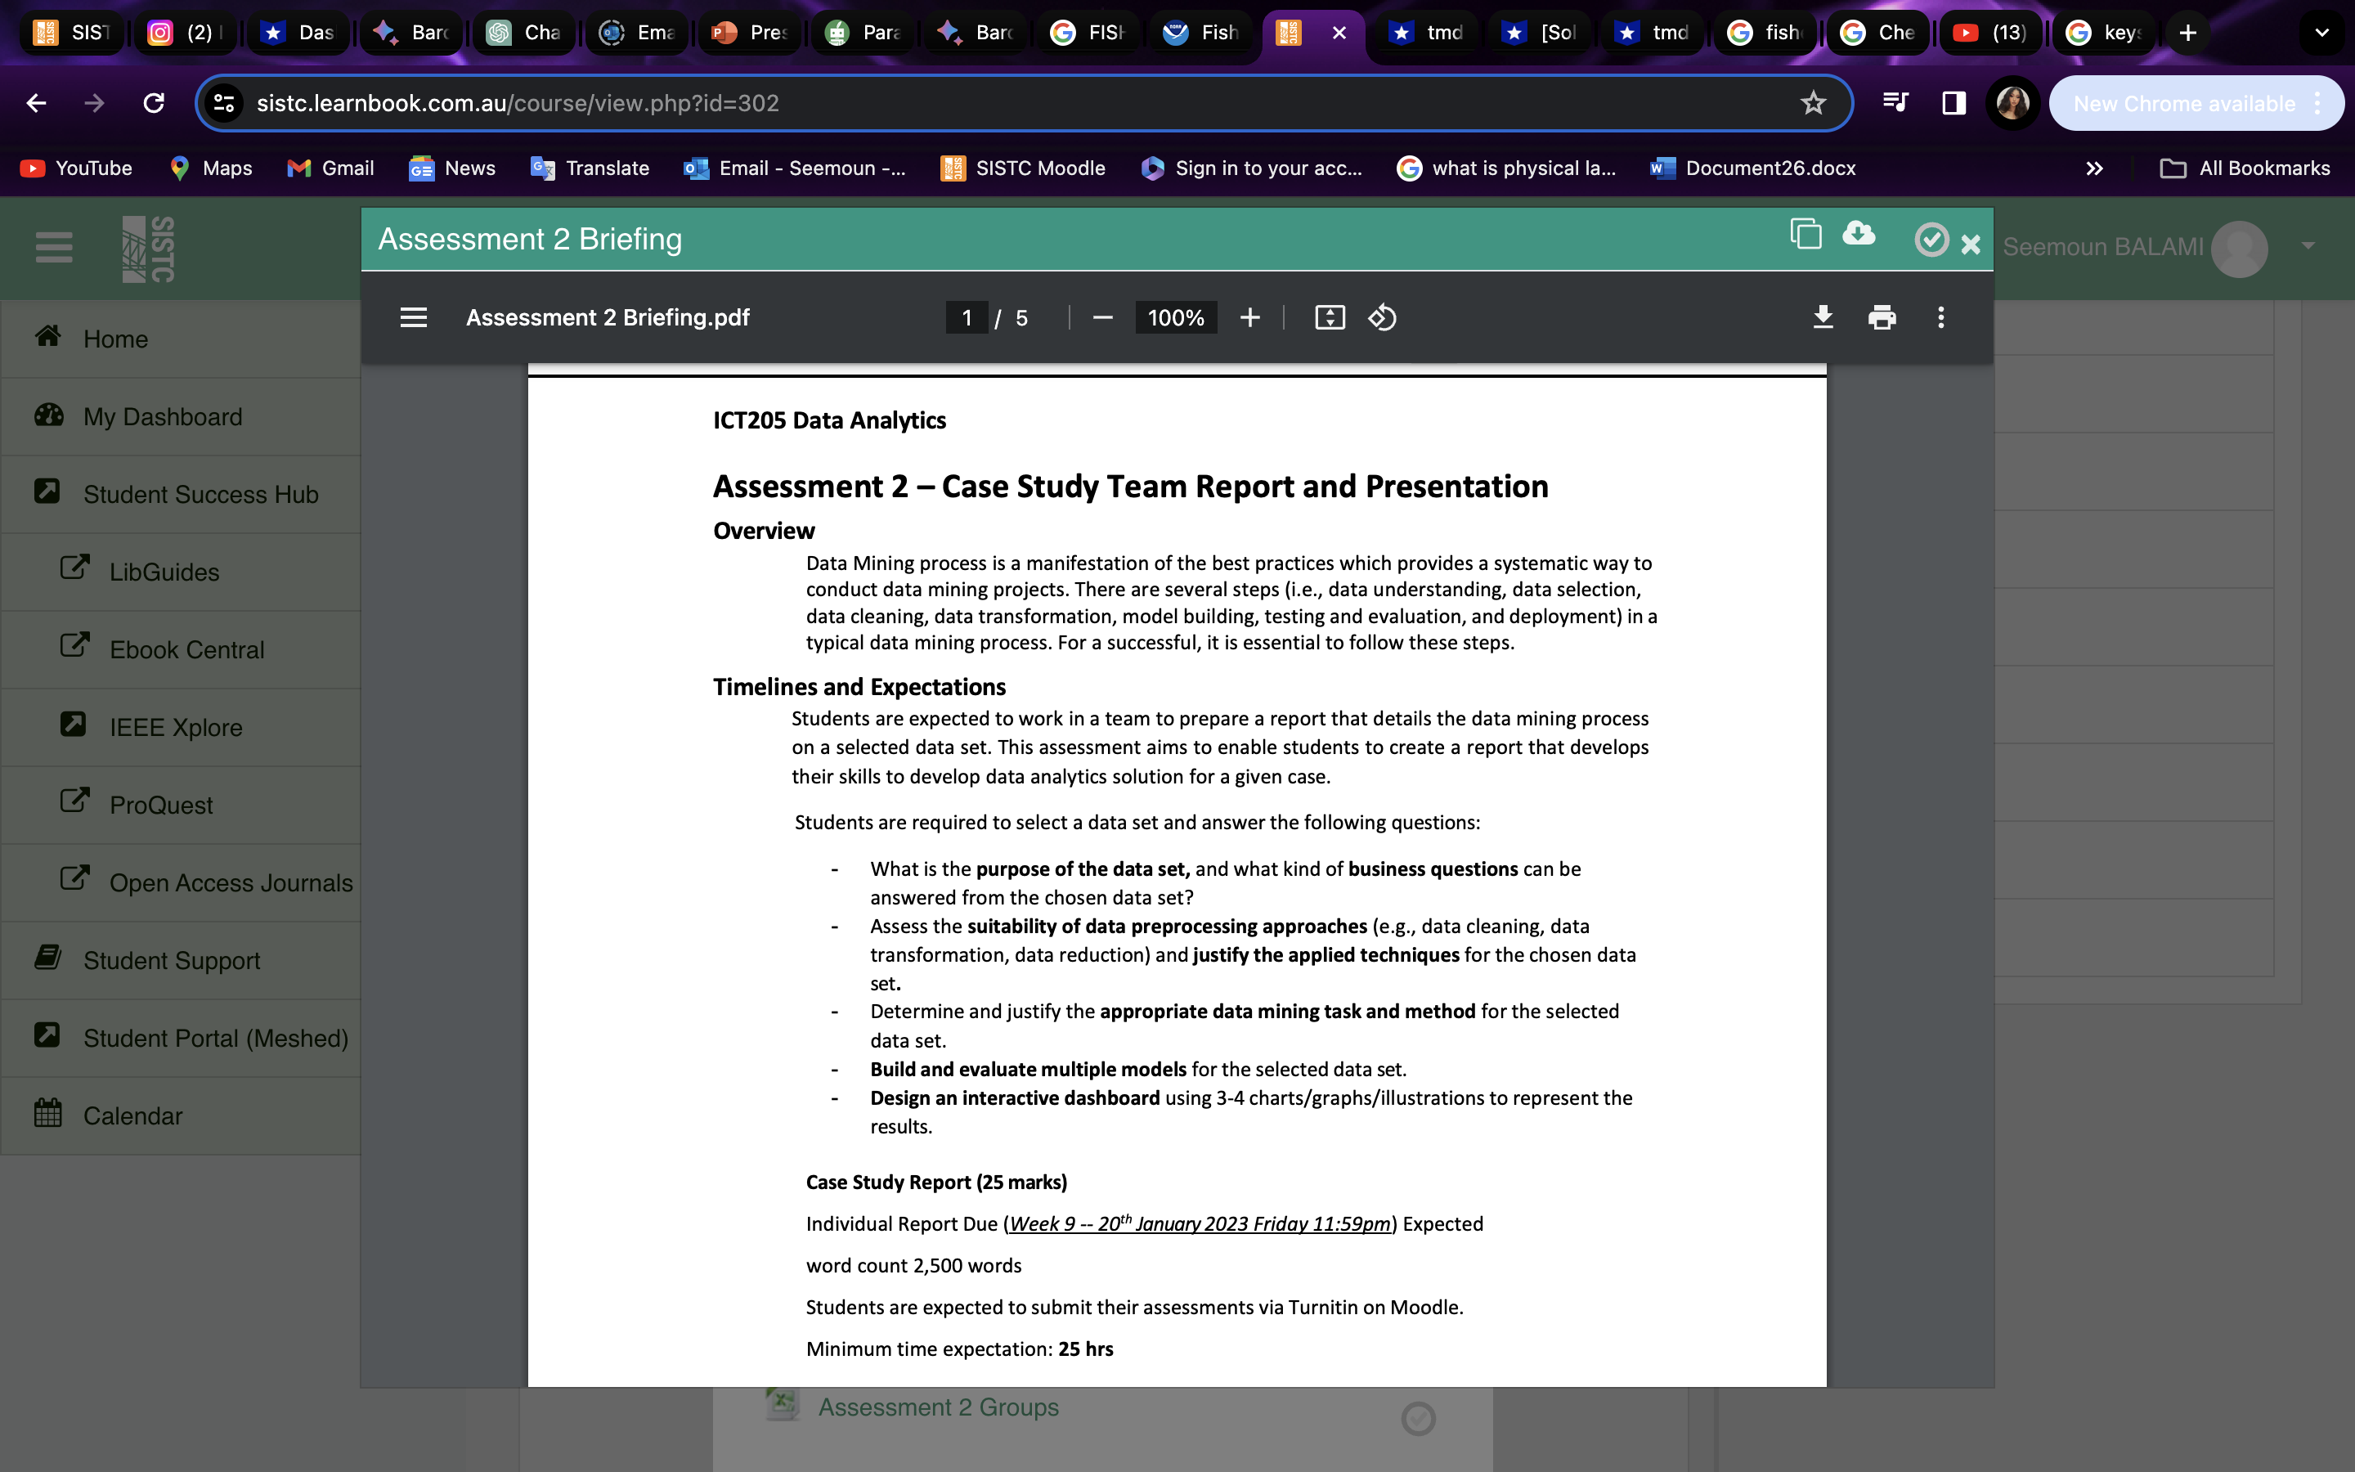Zoom in using the plus icon

1249,317
